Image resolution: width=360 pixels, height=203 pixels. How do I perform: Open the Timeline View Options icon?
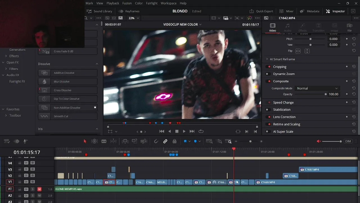[x=7, y=141]
